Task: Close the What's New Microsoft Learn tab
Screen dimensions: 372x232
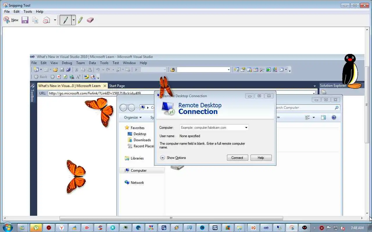Action: 105,86
